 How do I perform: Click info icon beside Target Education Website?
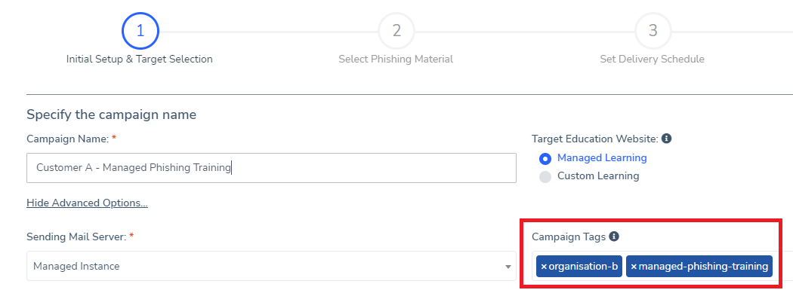tap(667, 138)
